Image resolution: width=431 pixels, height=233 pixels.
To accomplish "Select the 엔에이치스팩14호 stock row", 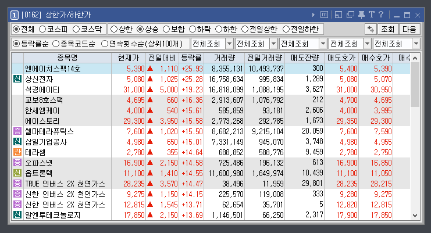I will (x=211, y=69).
